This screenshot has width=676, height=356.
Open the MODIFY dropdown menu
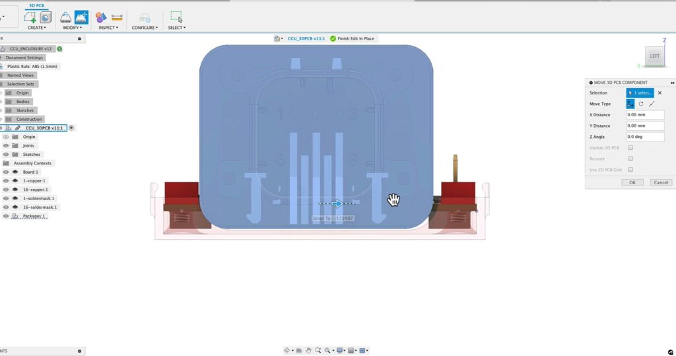[x=72, y=28]
